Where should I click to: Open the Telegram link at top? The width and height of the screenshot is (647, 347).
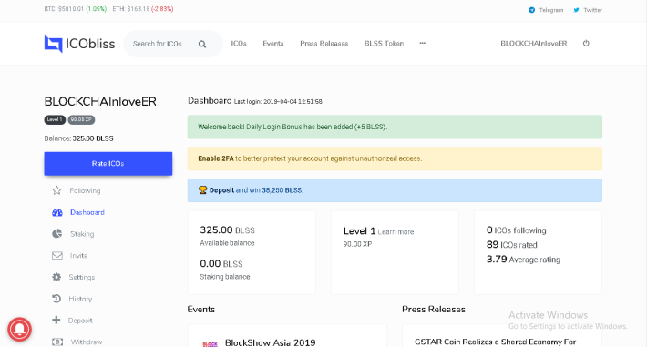[546, 10]
